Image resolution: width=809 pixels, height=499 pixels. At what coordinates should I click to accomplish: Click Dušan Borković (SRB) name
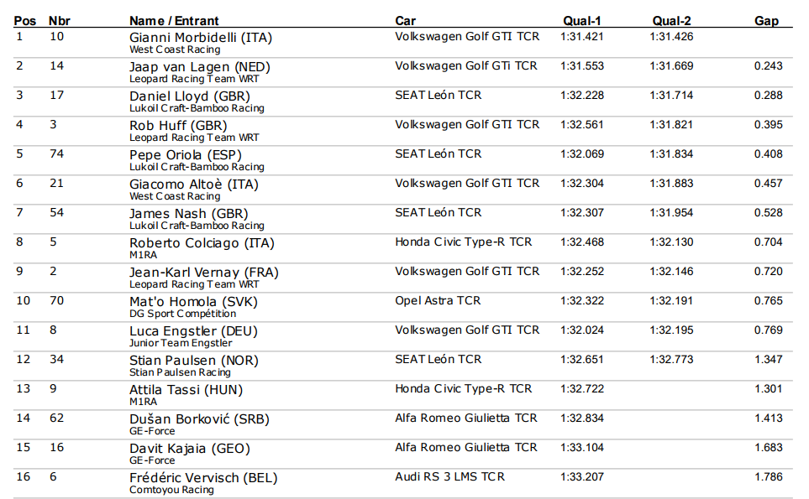pyautogui.click(x=200, y=419)
